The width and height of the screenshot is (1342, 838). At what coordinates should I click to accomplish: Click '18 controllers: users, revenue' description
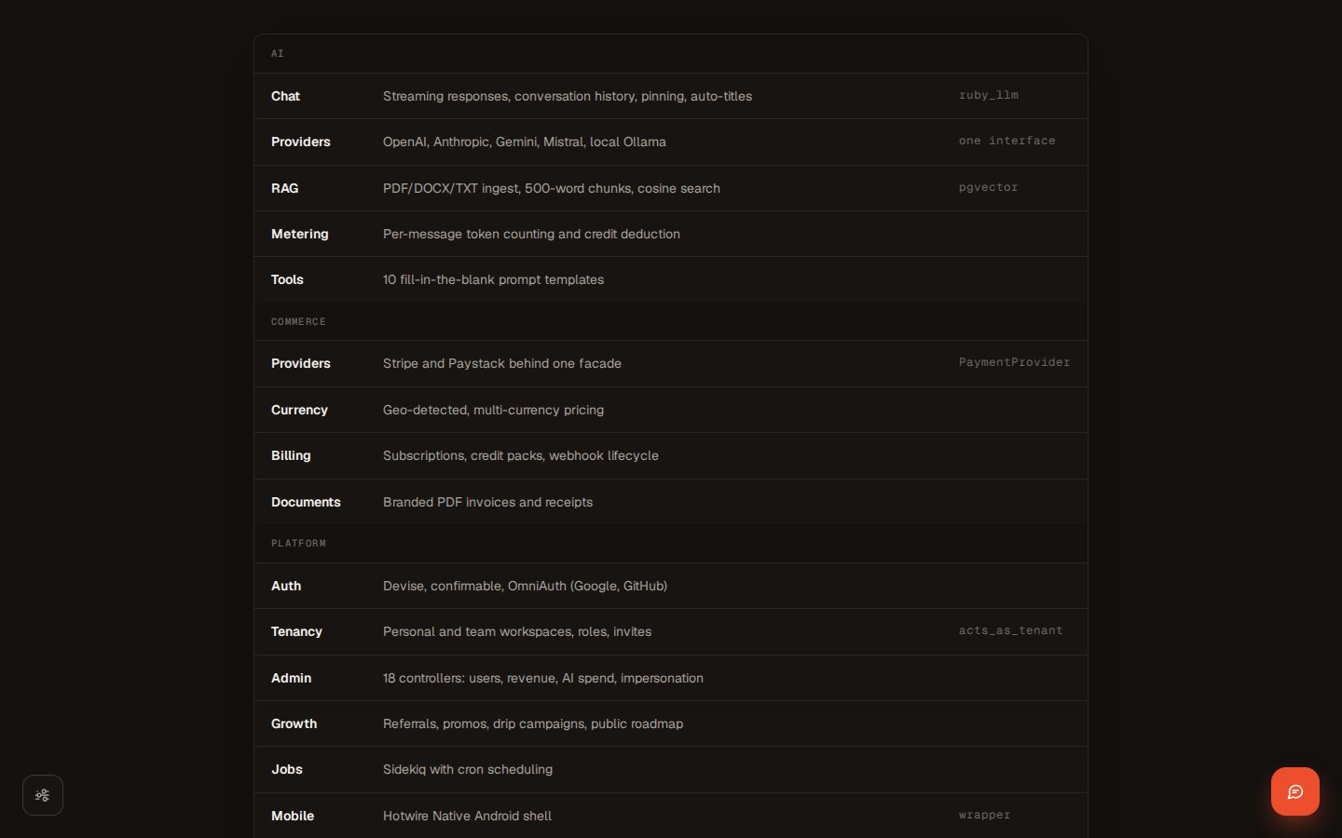point(542,678)
